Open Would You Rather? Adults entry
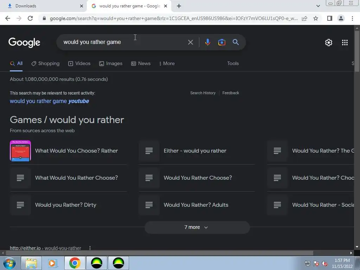Viewport: 360px width, 270px height. pyautogui.click(x=196, y=205)
